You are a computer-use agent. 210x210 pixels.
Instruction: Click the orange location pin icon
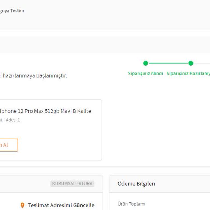tap(22, 205)
